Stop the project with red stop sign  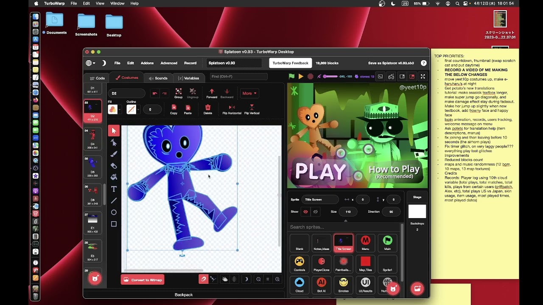311,77
